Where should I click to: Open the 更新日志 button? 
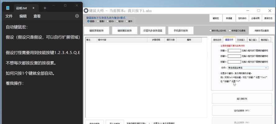click(269, 18)
